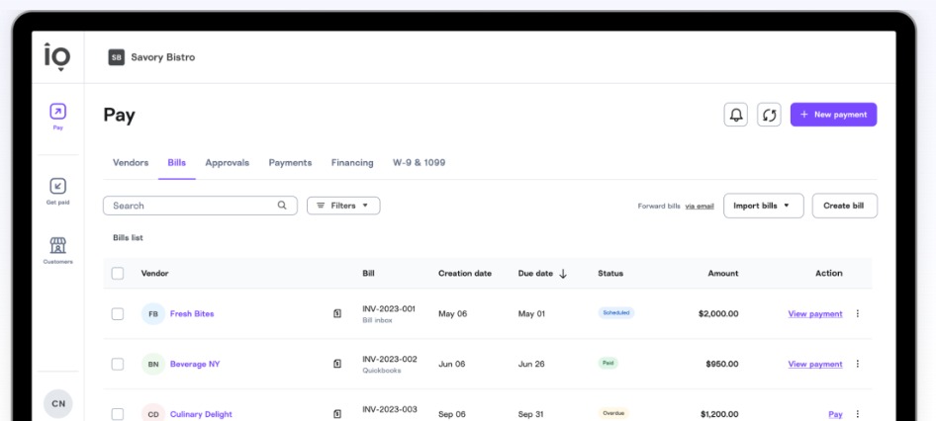This screenshot has width=936, height=421.
Task: Click the sync refresh icon
Action: click(768, 115)
